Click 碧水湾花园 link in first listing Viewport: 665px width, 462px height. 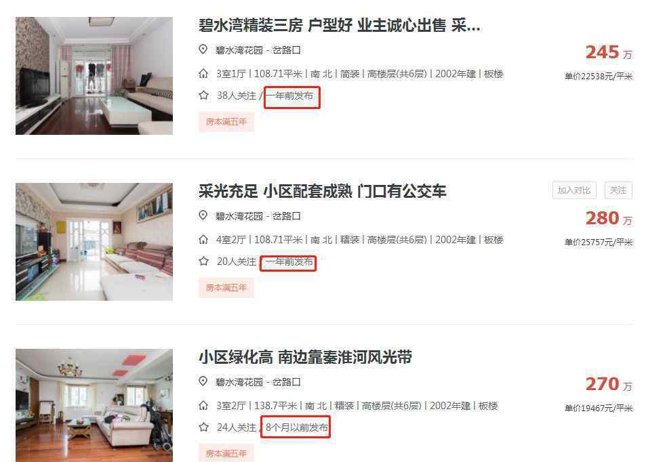click(239, 50)
